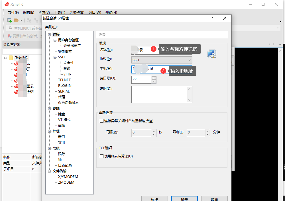
Task: Select 钟 in category tree
Action: tap(60, 160)
